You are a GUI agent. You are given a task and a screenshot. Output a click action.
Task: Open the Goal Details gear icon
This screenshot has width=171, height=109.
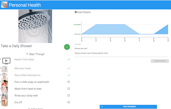[x=76, y=12]
